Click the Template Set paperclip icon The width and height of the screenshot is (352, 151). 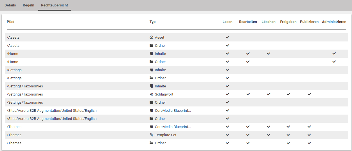pos(152,135)
